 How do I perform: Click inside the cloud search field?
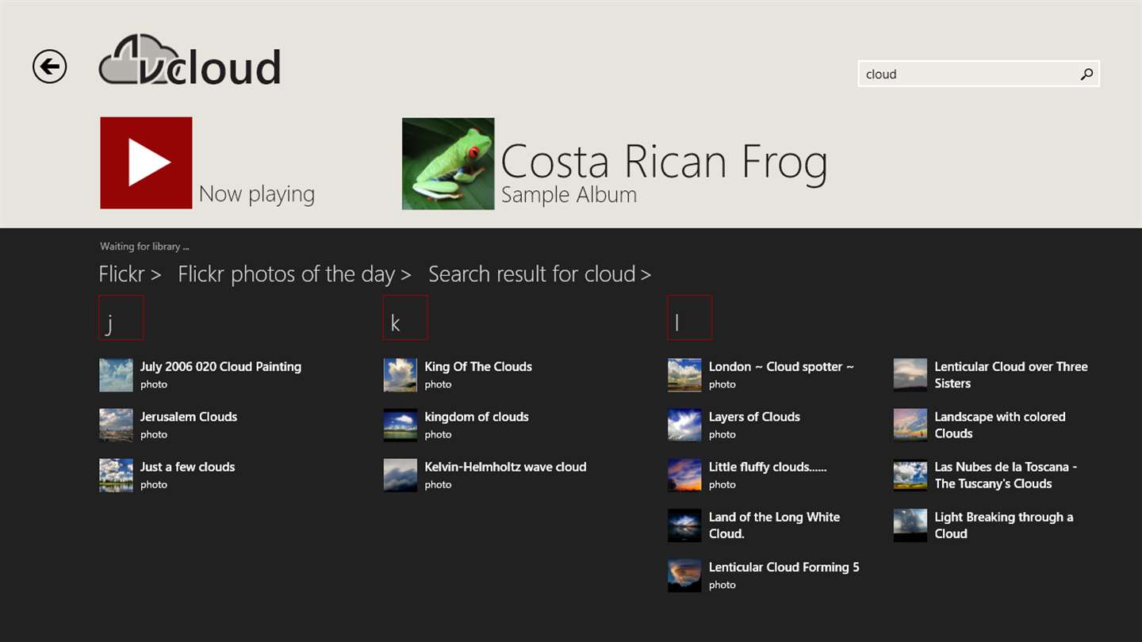point(966,74)
